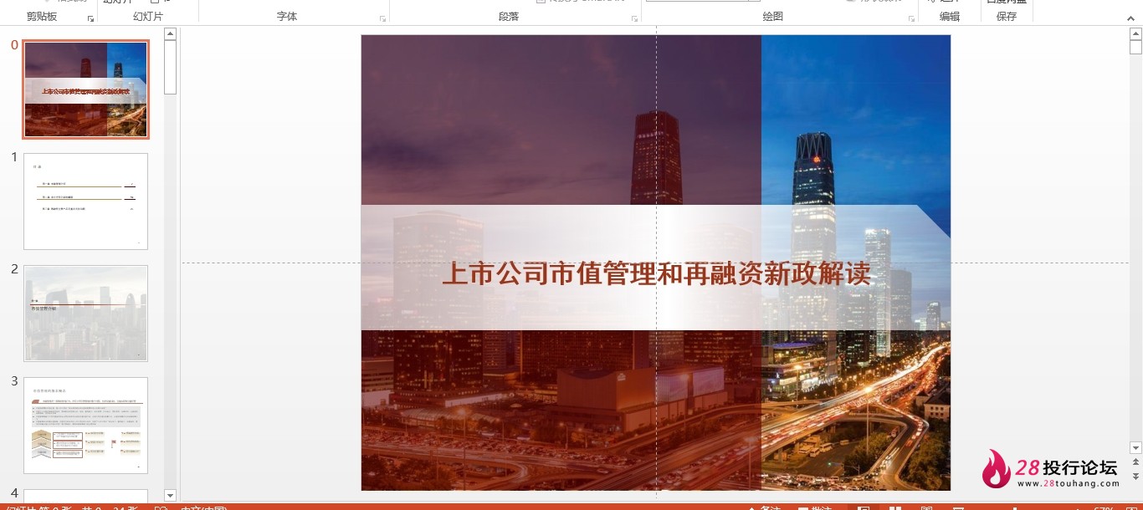Select slide 0 thumbnail

85,89
